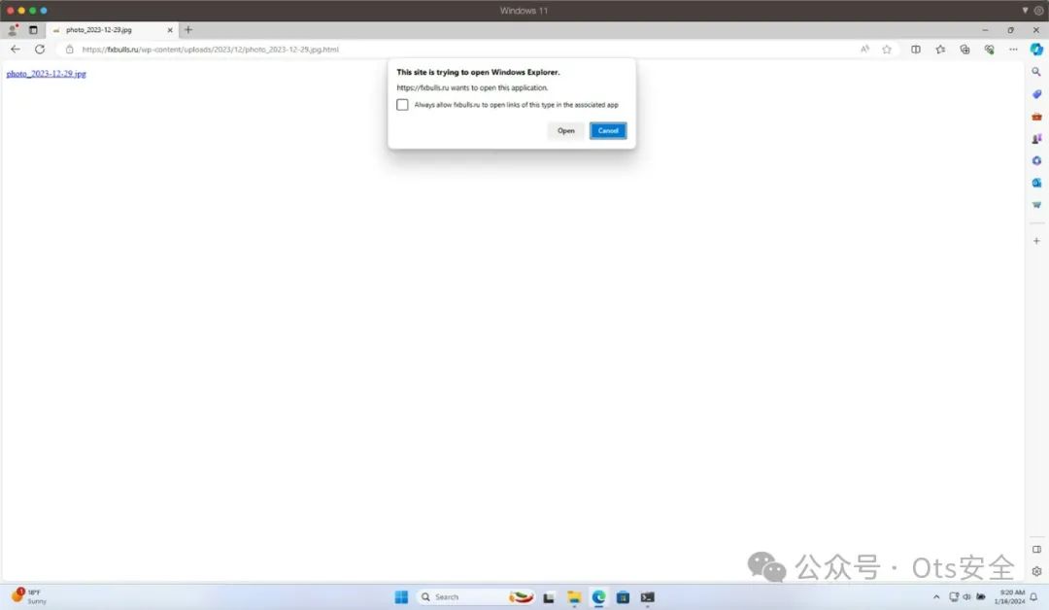Close the photo_2023-12-29.jpg tab
Screen dimensions: 1049x610
170,30
